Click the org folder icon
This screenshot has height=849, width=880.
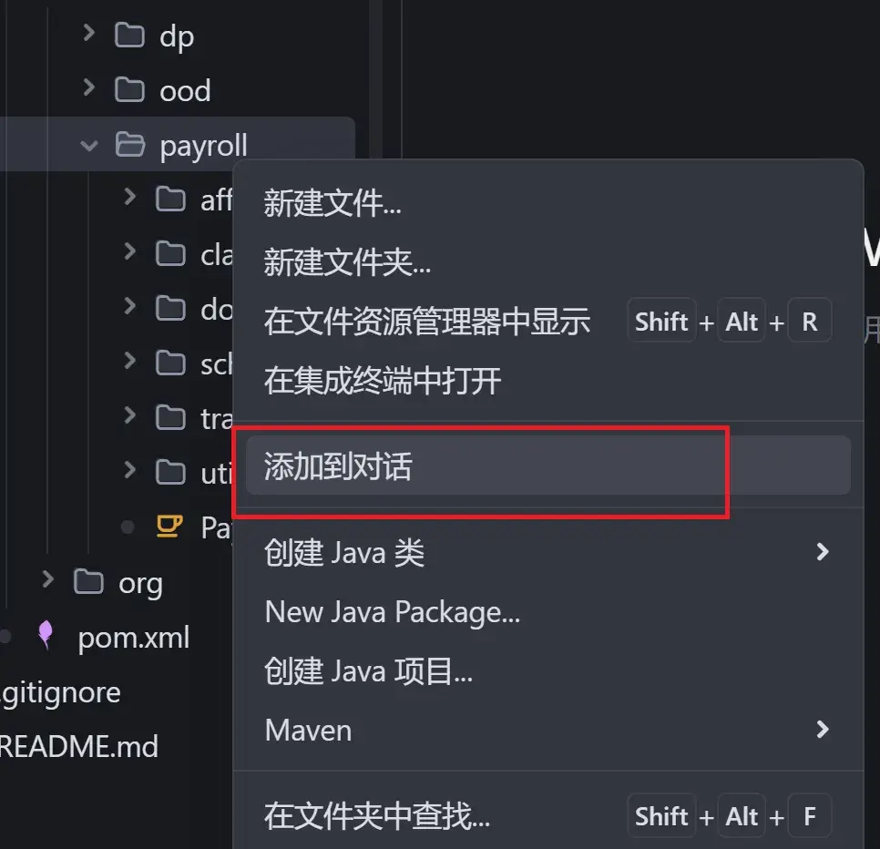(x=88, y=581)
